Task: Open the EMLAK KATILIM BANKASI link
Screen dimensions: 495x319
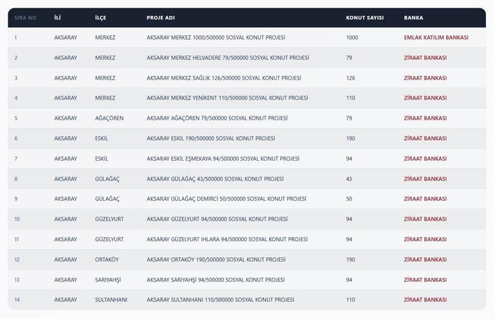Action: pyautogui.click(x=436, y=38)
